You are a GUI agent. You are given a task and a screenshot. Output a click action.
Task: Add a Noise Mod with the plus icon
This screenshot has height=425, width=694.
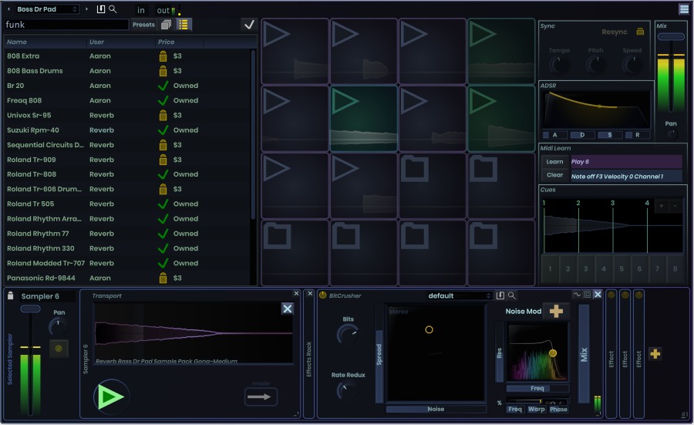pyautogui.click(x=555, y=311)
